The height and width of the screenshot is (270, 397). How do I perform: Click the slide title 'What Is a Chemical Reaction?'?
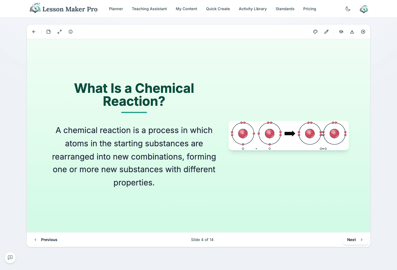tap(134, 95)
